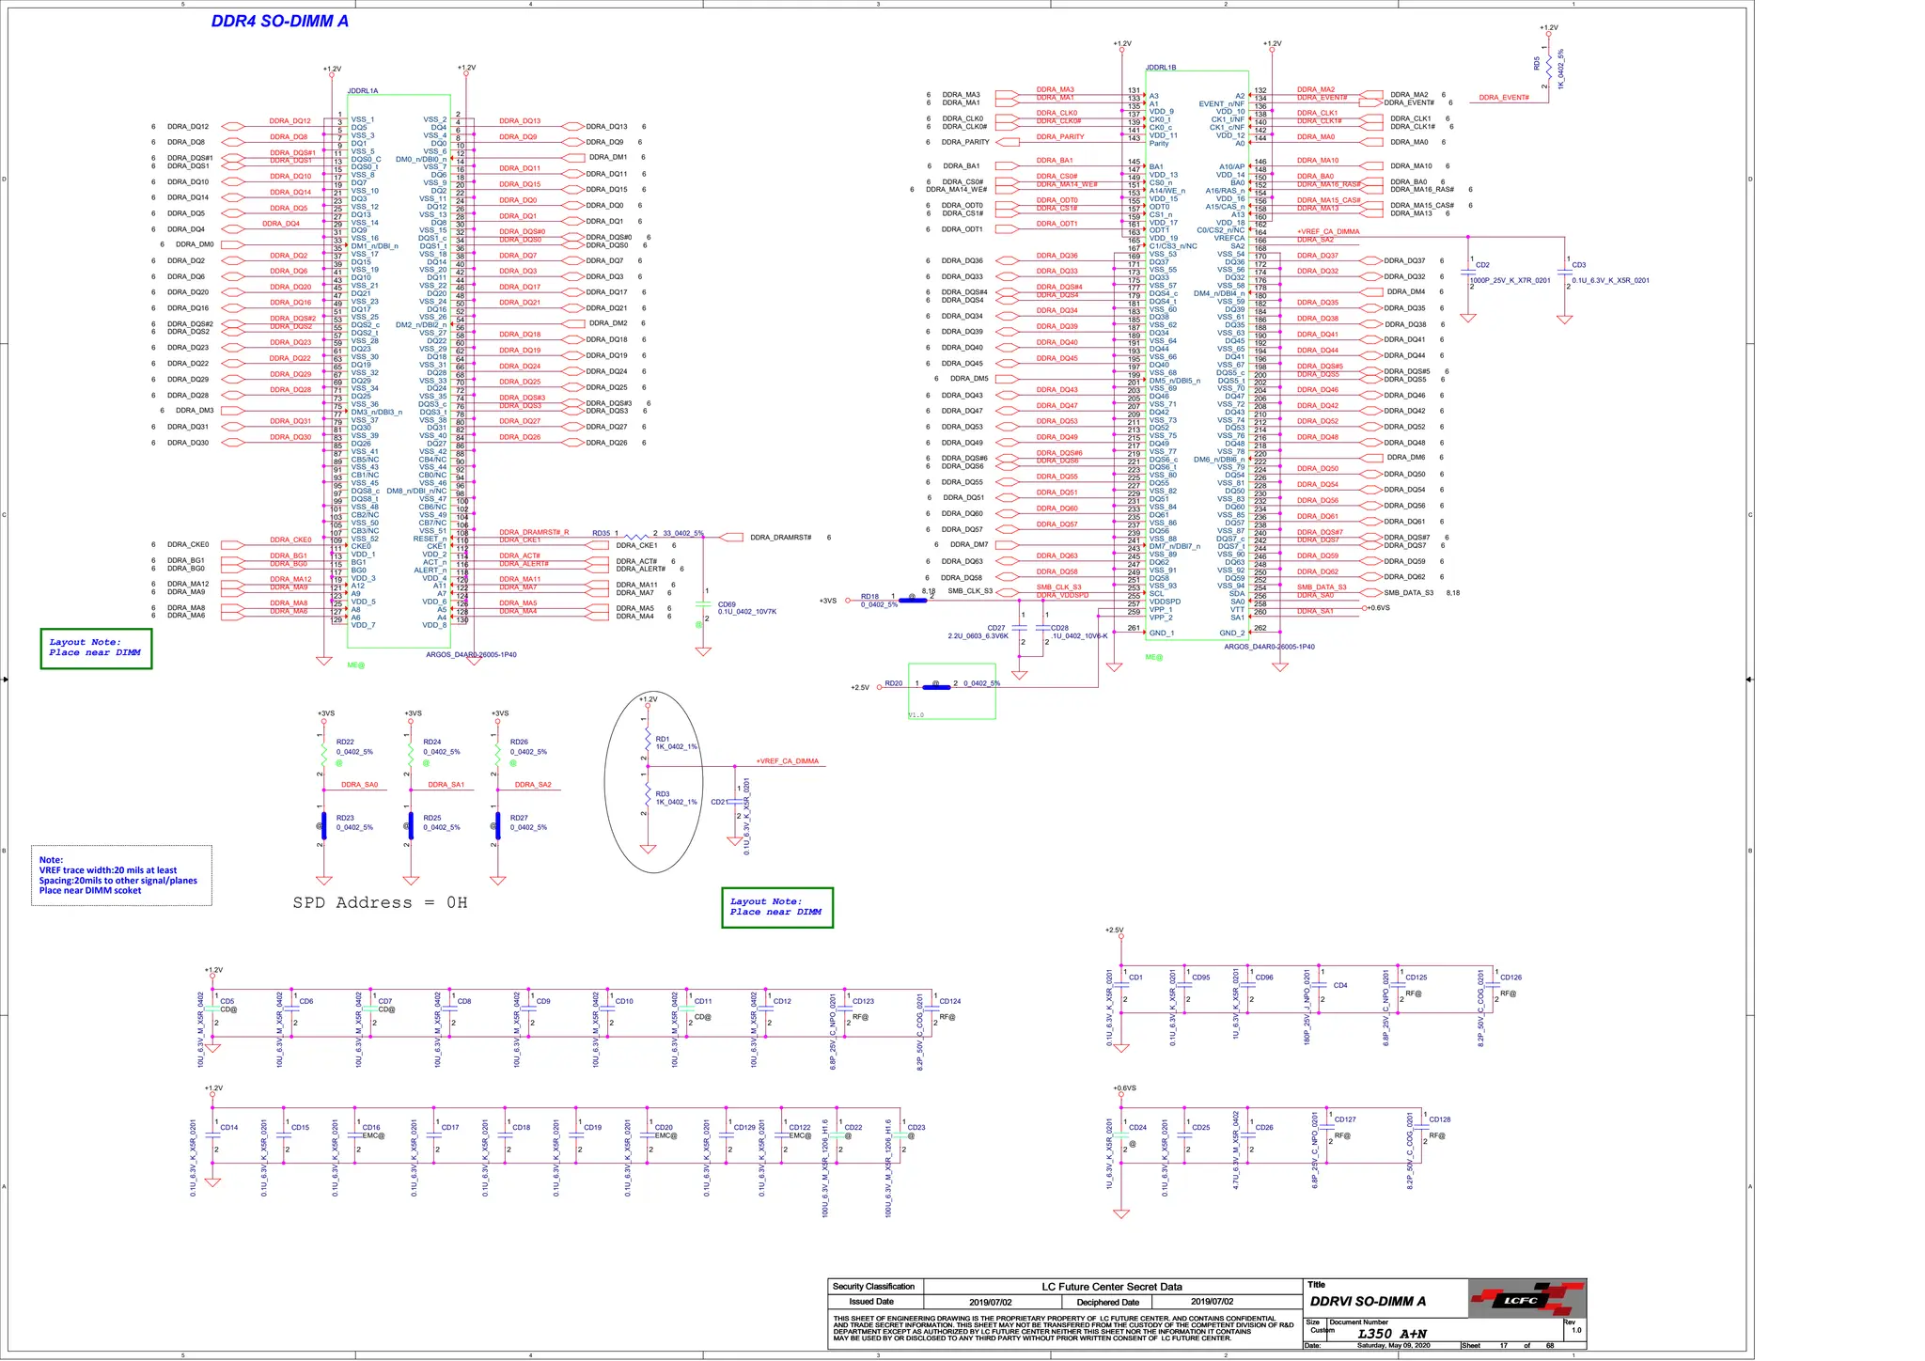Click the V1.0 label in green box

916,715
